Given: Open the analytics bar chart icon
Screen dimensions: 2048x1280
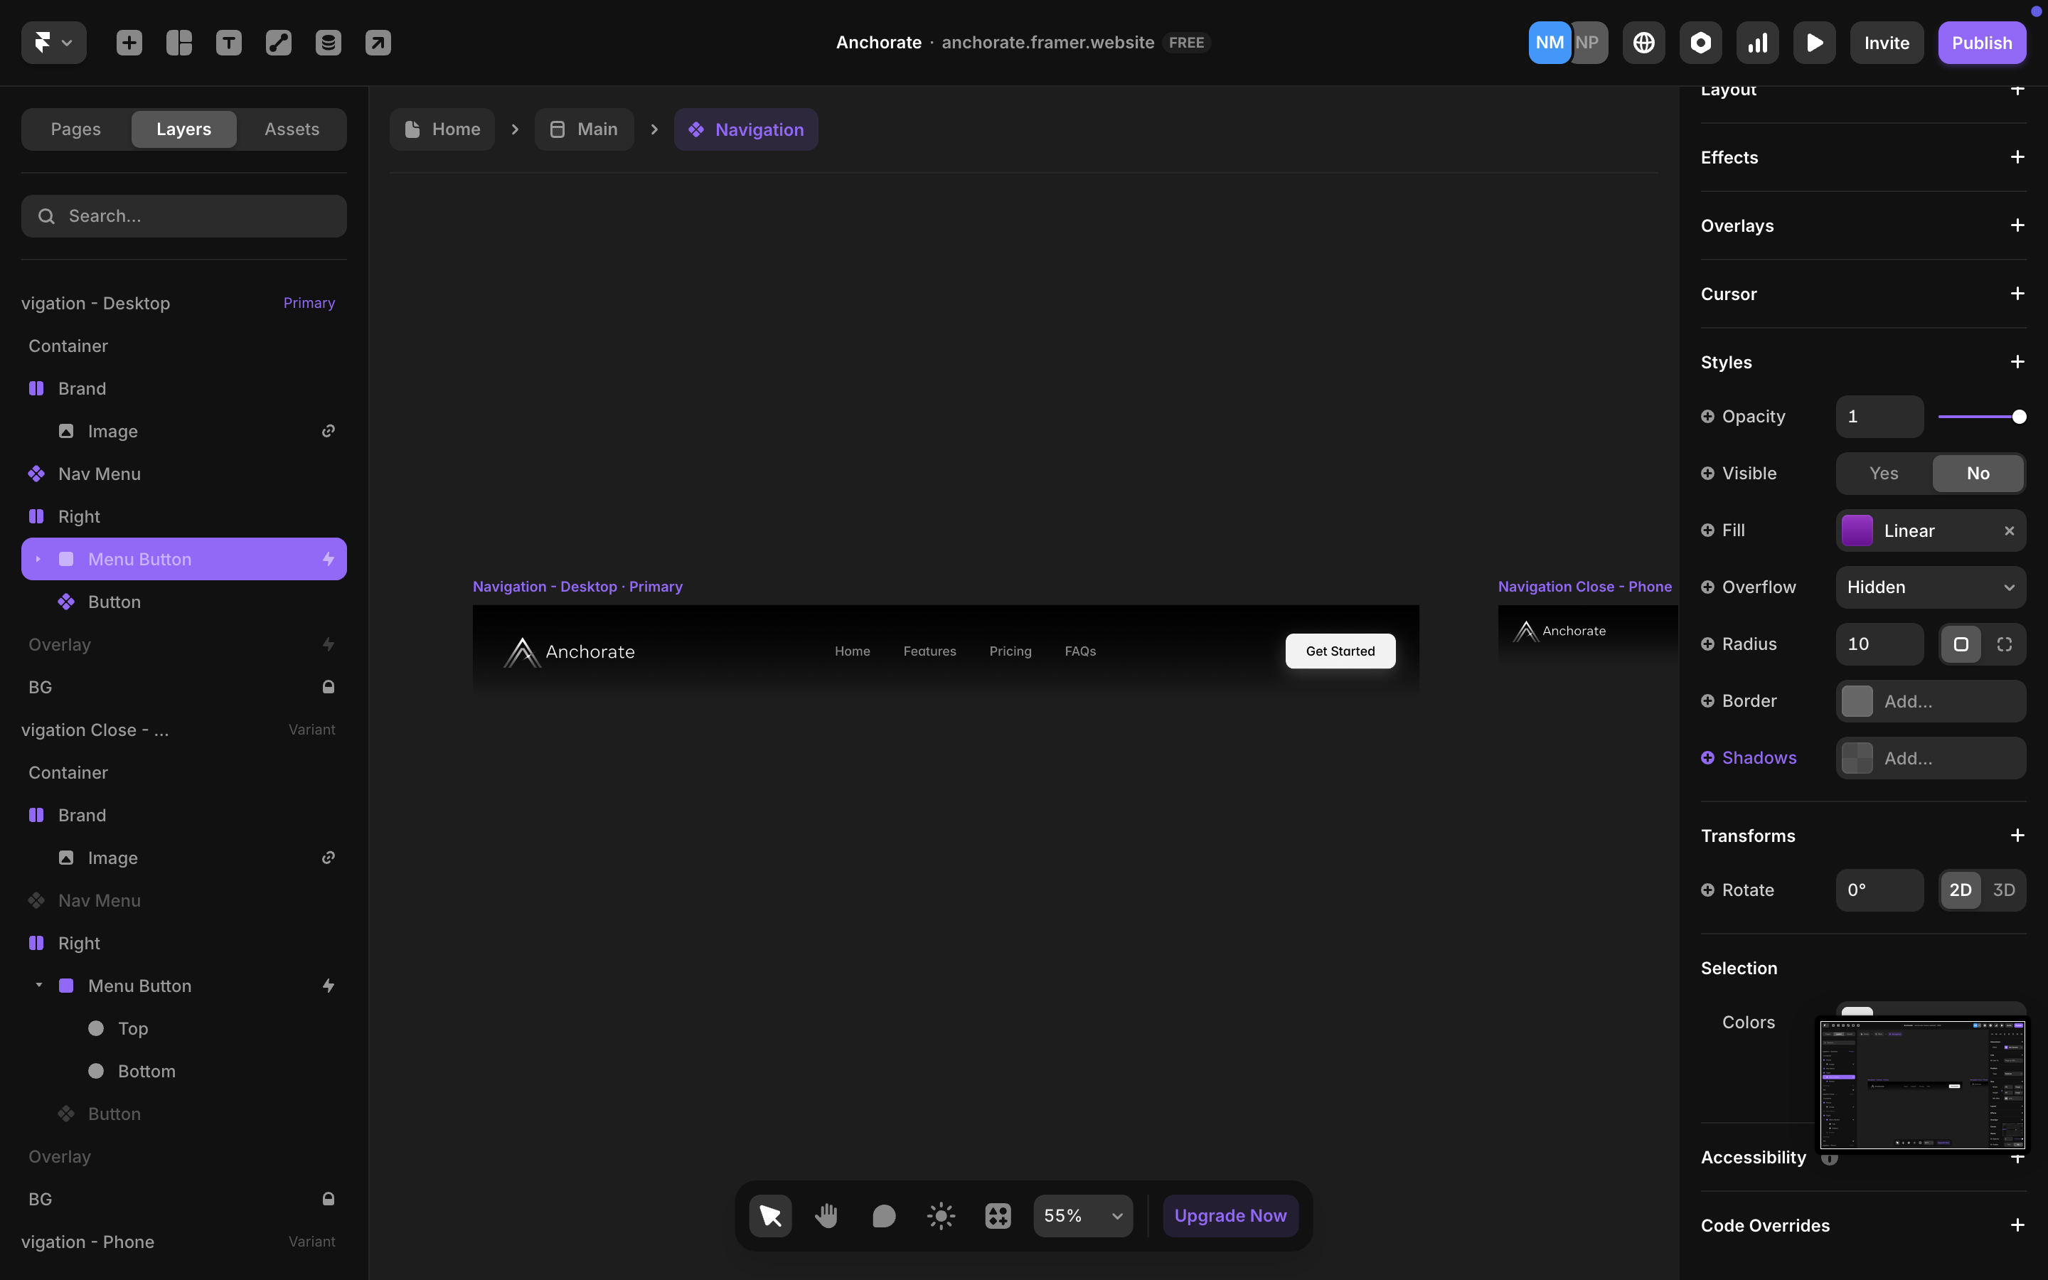Looking at the screenshot, I should click(x=1757, y=43).
